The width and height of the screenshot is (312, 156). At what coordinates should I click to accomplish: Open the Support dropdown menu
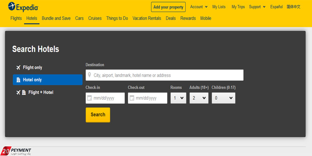[x=257, y=7]
